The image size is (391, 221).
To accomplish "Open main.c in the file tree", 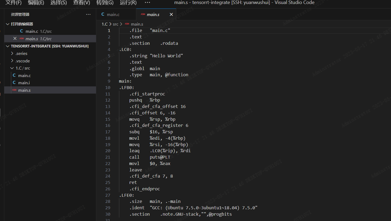I will pyautogui.click(x=50, y=75).
